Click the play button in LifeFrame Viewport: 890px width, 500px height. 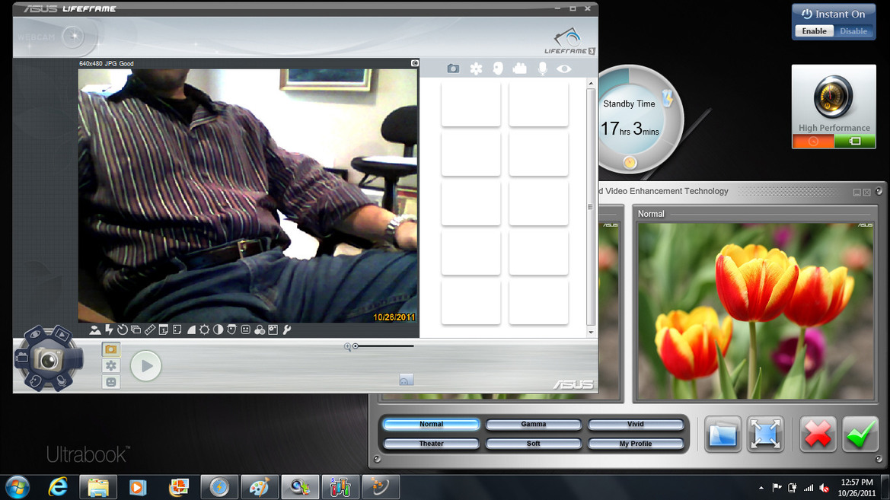tap(146, 365)
